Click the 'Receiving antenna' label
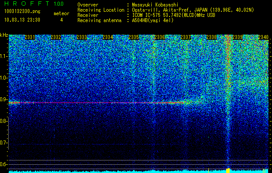 pyautogui.click(x=99, y=20)
